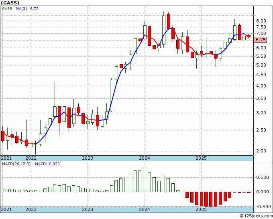The height and width of the screenshot is (219, 273).
Task: Click the (GASS) chart title
Action: [x=10, y=3]
